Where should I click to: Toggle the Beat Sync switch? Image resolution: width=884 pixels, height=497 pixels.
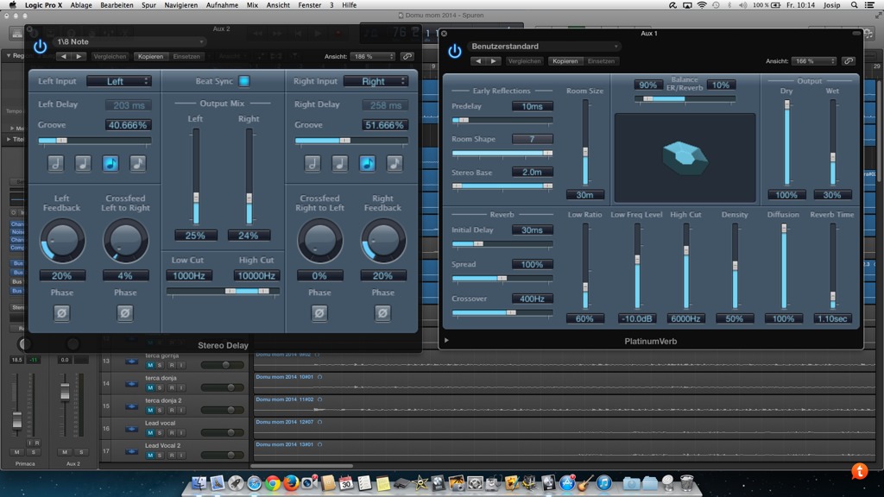pyautogui.click(x=244, y=81)
